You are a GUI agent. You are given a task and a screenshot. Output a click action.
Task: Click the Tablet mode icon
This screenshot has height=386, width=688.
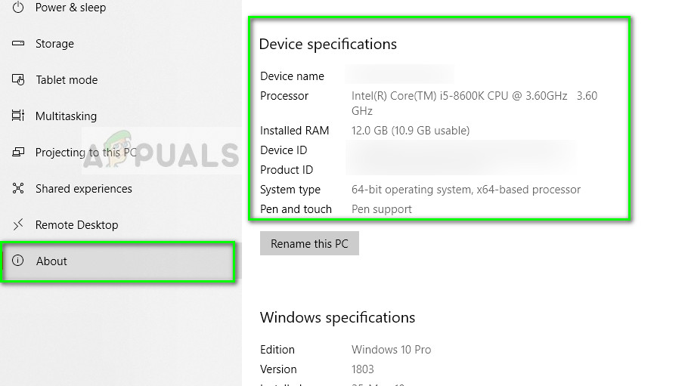pyautogui.click(x=18, y=80)
